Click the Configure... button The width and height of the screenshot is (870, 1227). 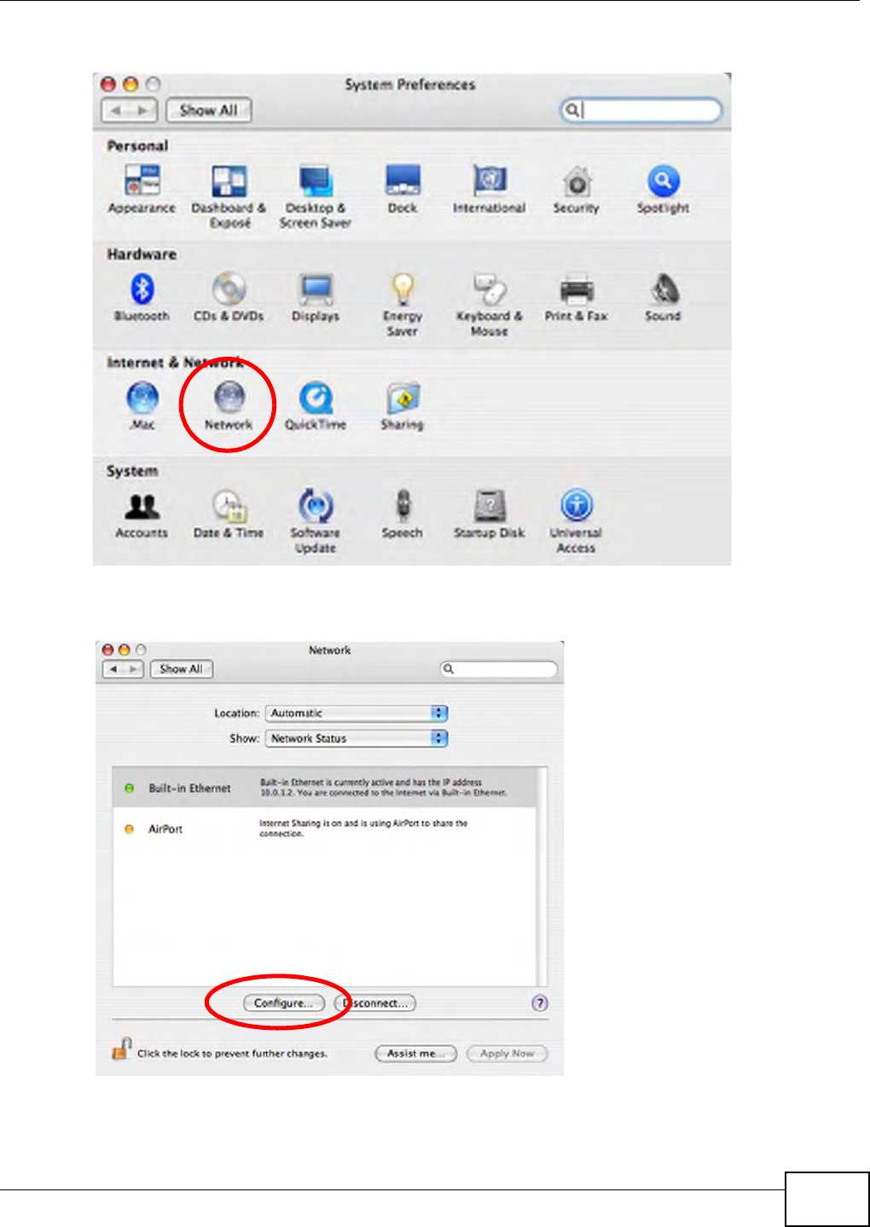click(x=284, y=1003)
